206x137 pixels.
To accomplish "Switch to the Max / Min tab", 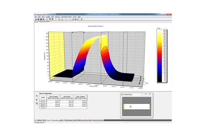I will pyautogui.click(x=41, y=121).
